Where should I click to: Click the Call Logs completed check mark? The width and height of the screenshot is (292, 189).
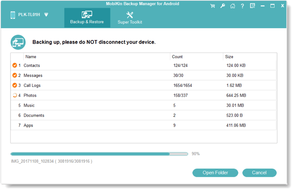click(15, 85)
